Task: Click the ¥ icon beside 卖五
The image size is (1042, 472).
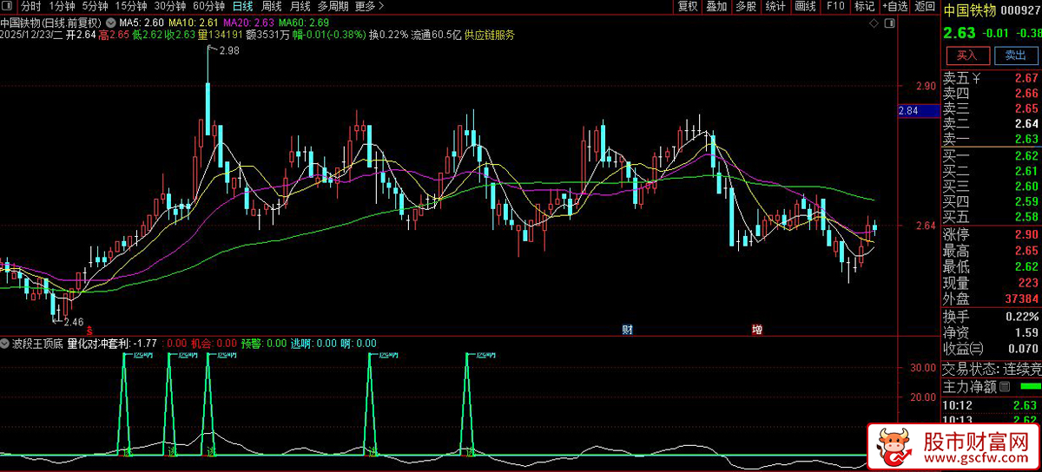Action: click(977, 78)
